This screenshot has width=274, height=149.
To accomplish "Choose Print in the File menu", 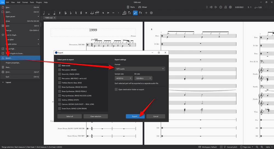I will (20, 72).
